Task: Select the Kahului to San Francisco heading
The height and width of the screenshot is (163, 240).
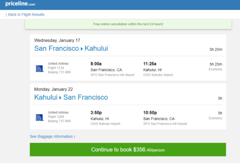Action: pos(71,97)
